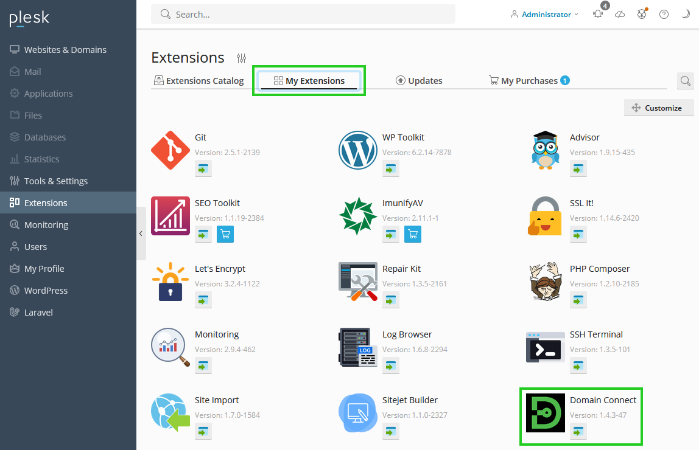Open the extensions search magnifier

685,80
